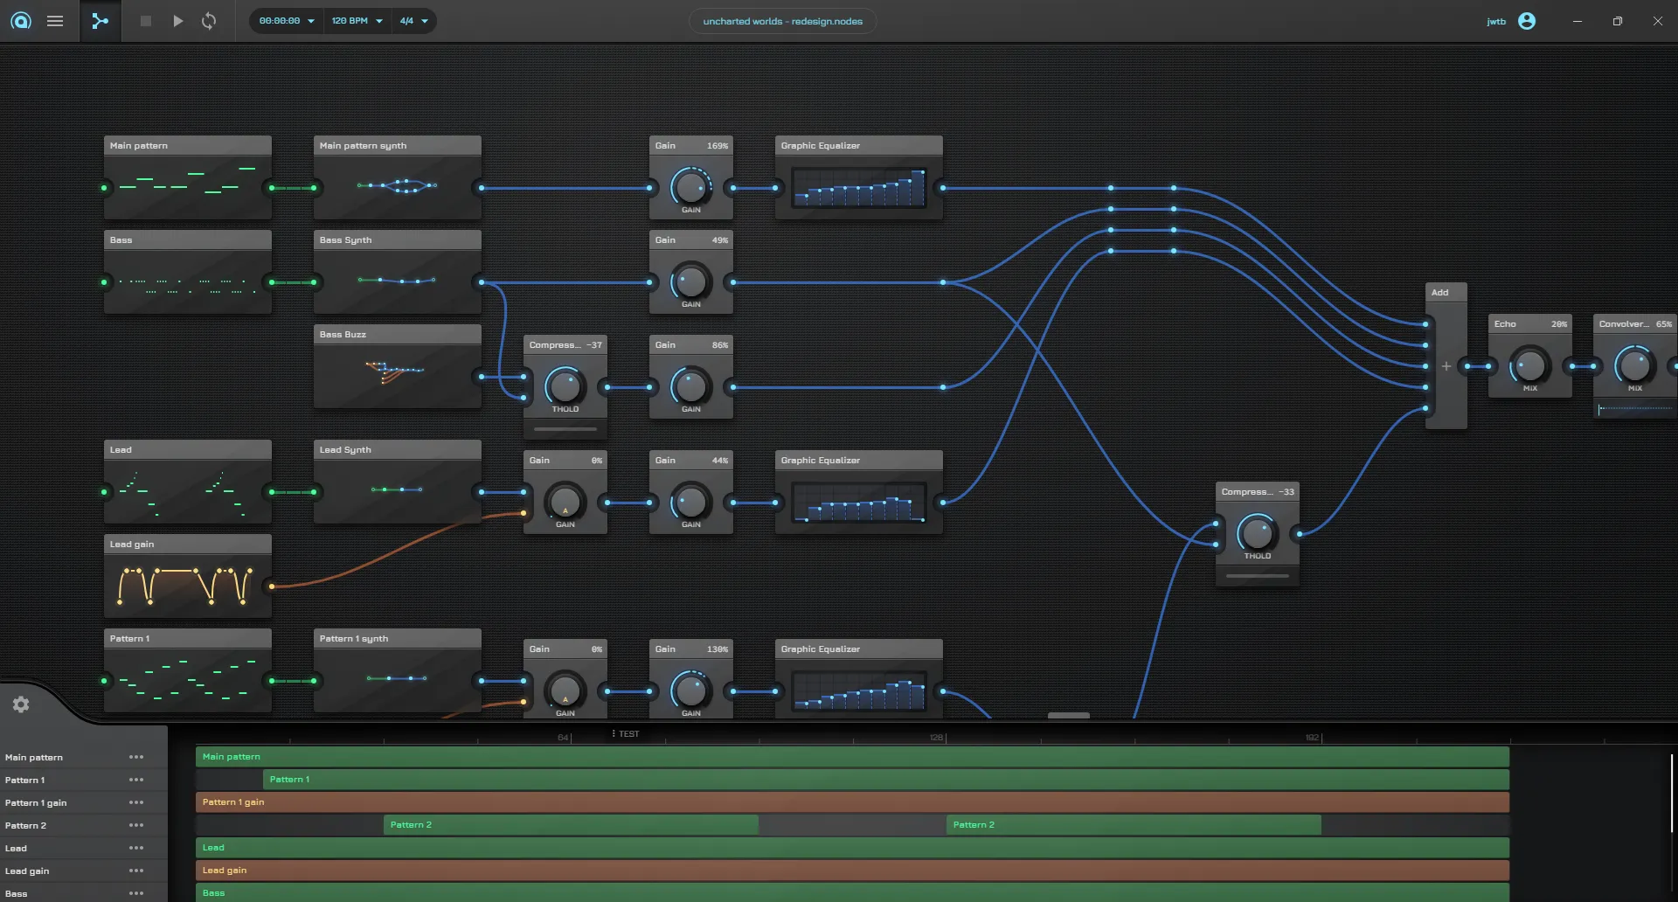
Task: Select the node editor tool icon
Action: click(100, 21)
